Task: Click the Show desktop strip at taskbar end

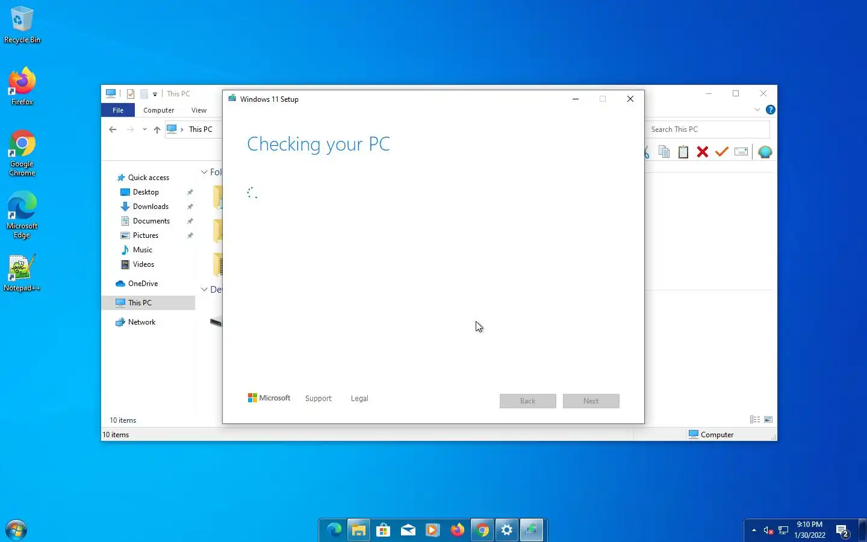Action: point(863,530)
